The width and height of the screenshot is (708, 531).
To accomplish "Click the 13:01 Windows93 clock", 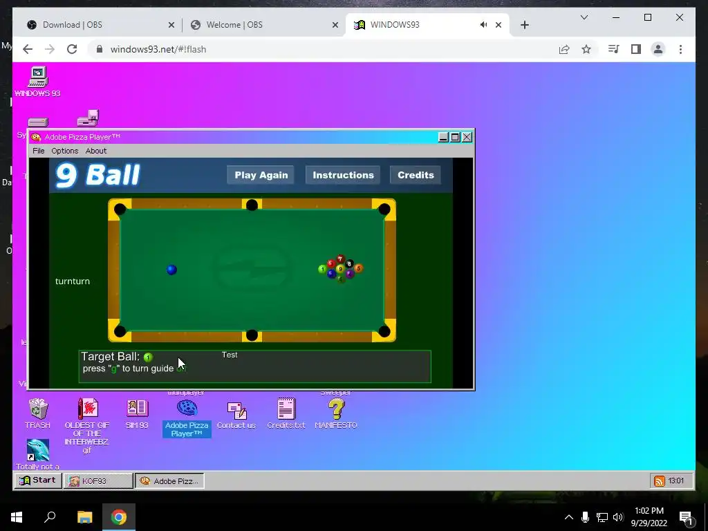I will tap(676, 481).
